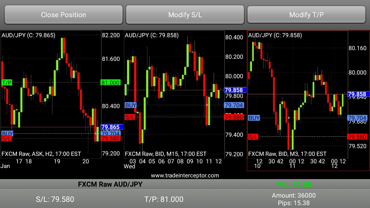Click the 80.400 axis label on H2 chart
370x208 pixels.
[111, 106]
